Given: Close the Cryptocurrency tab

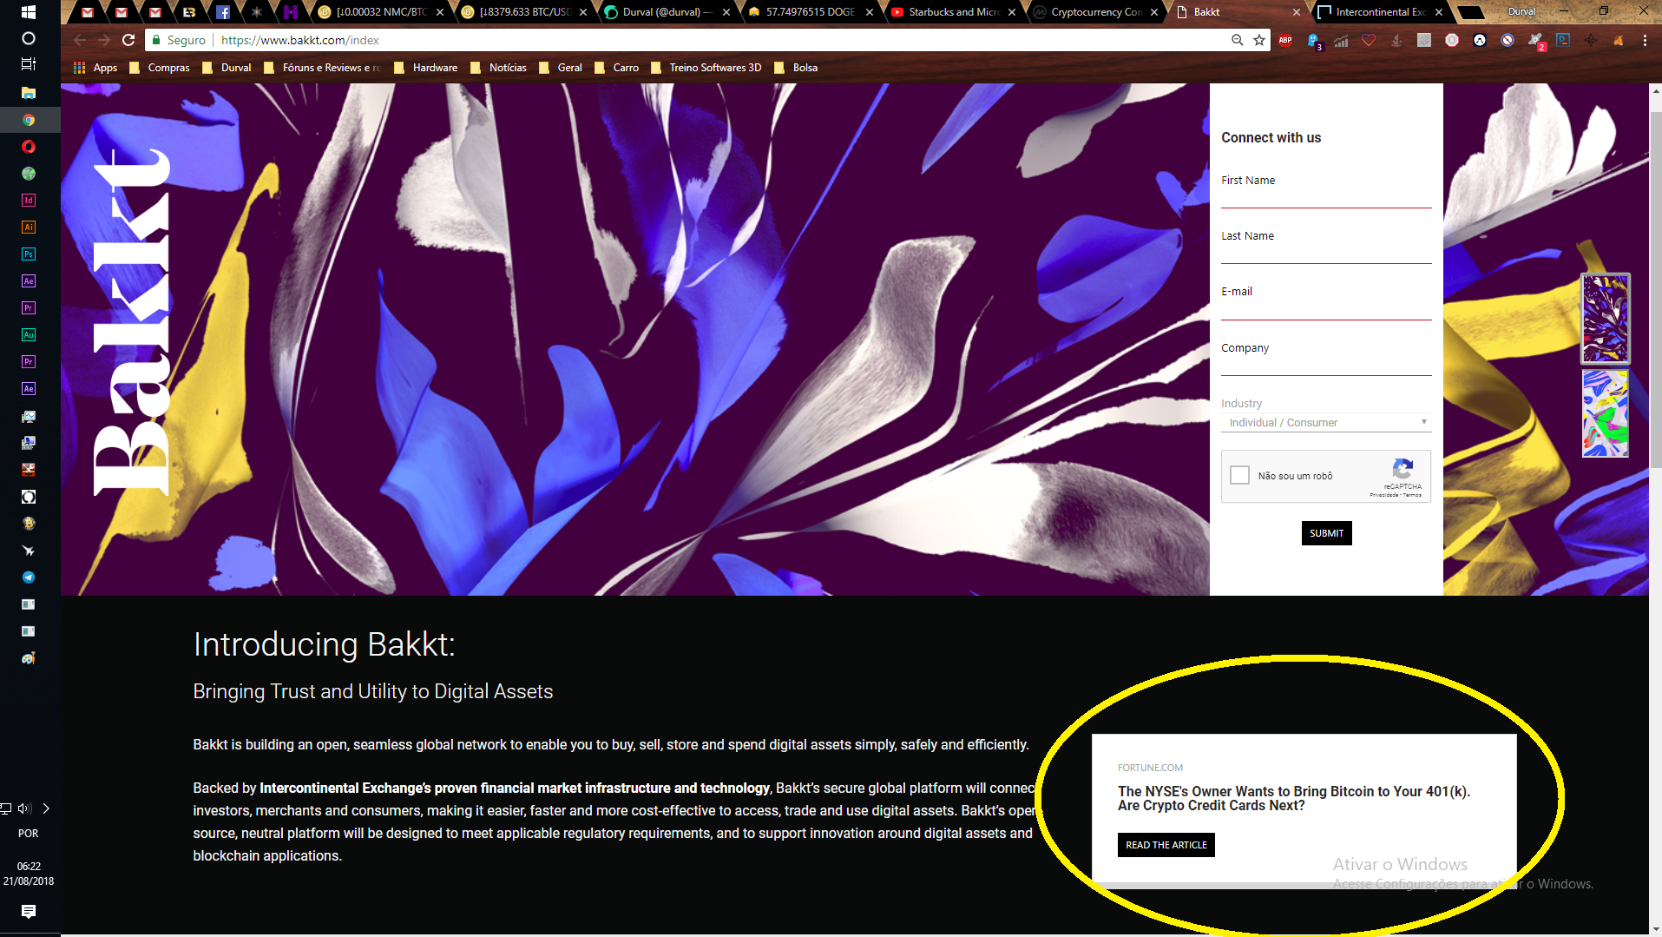Looking at the screenshot, I should (x=1154, y=12).
